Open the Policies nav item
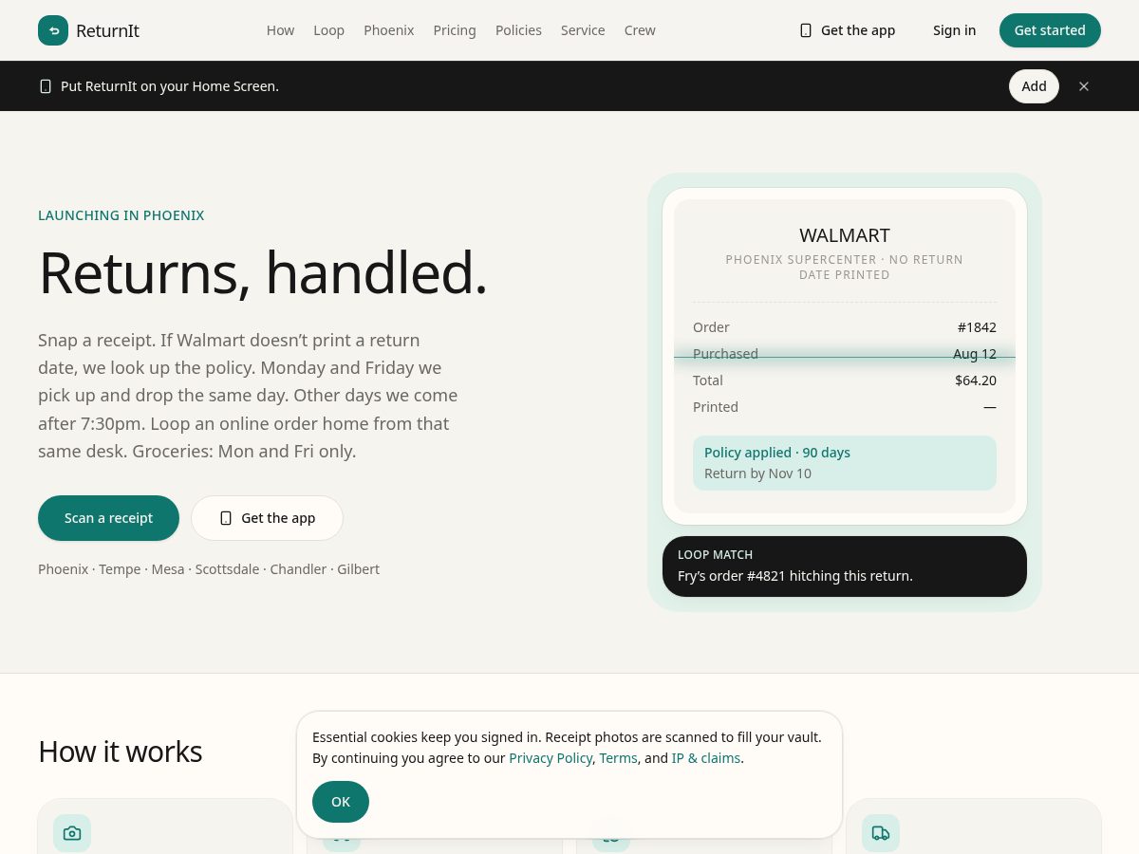 (518, 30)
